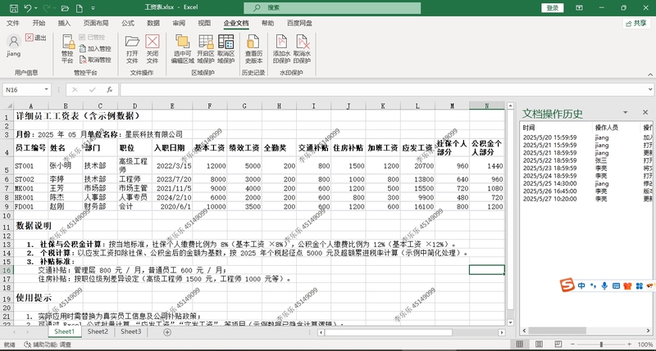Select history row 2025/5/22 18:59:59
Screen dimensions: 656x351
tap(585, 160)
